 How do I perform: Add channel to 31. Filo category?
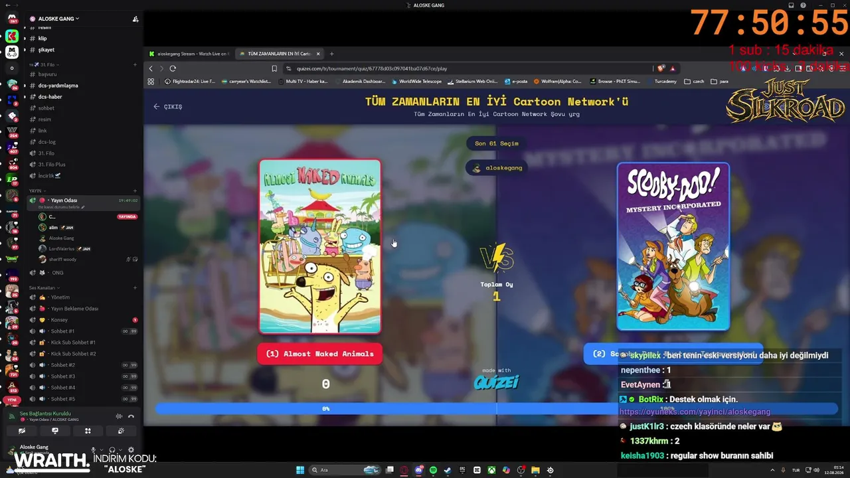tap(135, 64)
